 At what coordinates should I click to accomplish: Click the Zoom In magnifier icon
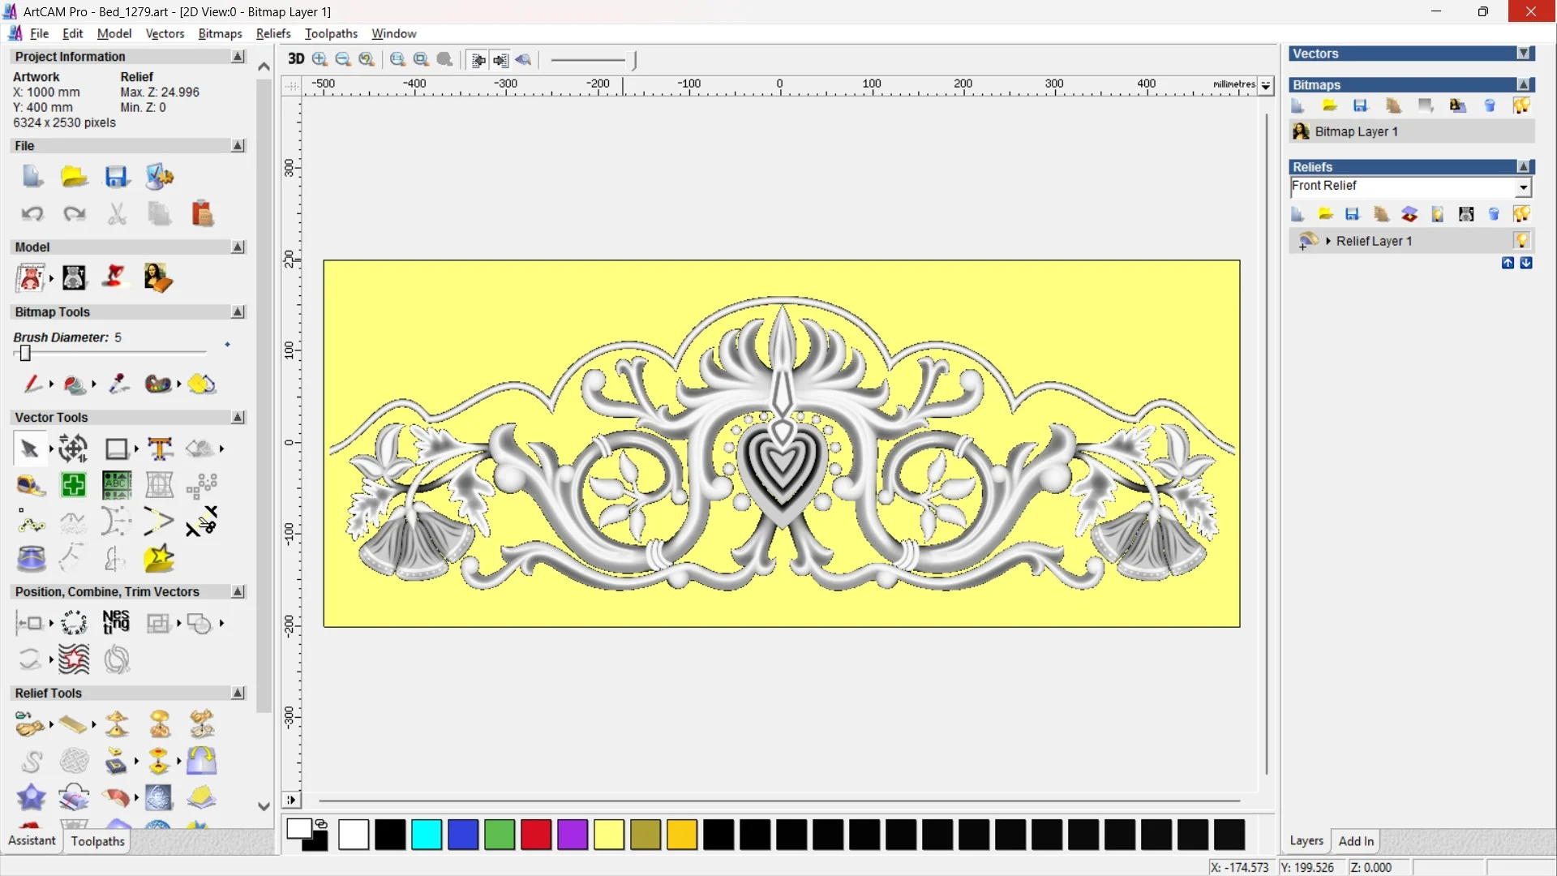[x=320, y=59]
